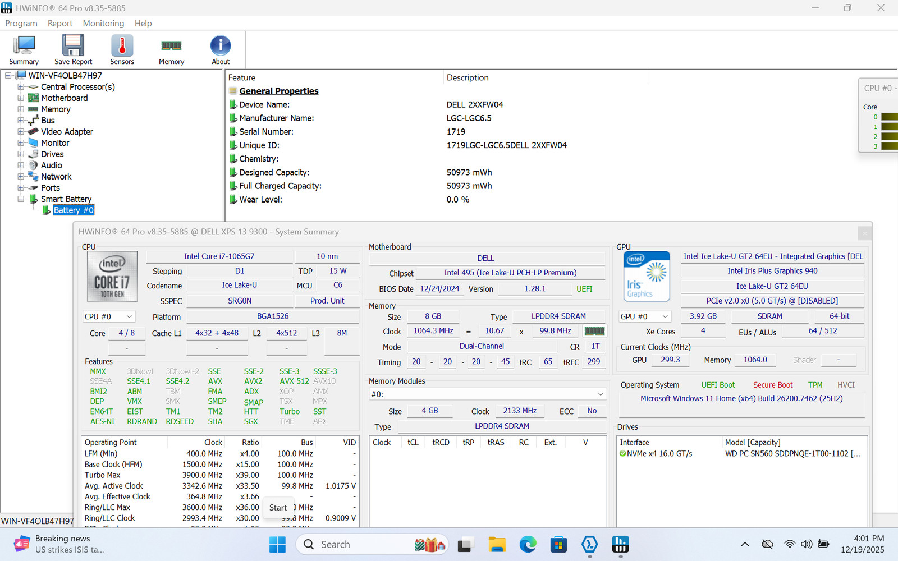The width and height of the screenshot is (898, 561).
Task: Click the Windows 11 Home OS text
Action: 741,398
